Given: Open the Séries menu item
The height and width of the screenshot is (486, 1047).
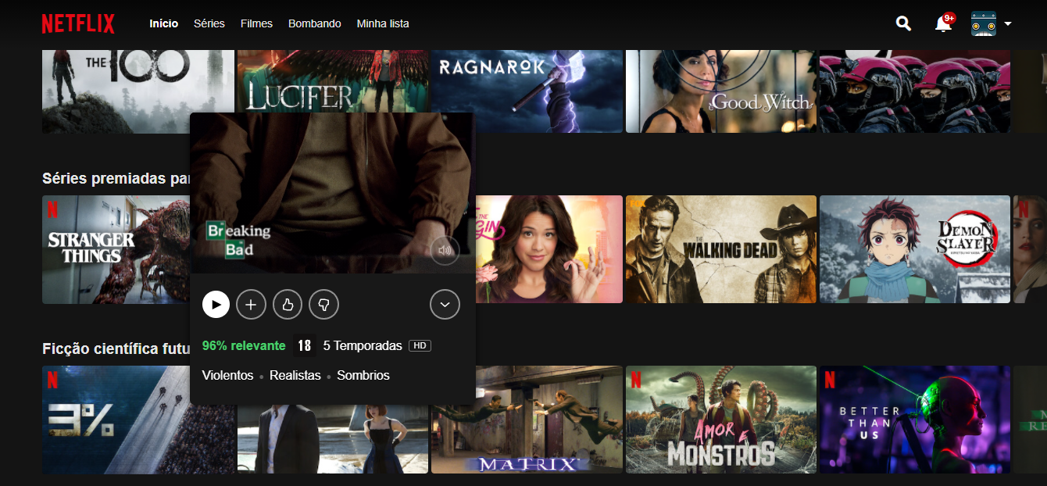Looking at the screenshot, I should click(x=209, y=23).
